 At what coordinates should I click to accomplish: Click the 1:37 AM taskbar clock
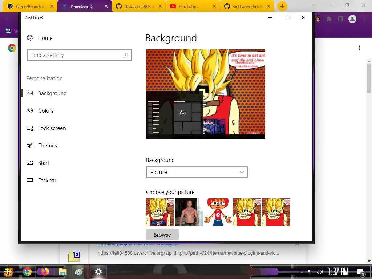338,272
